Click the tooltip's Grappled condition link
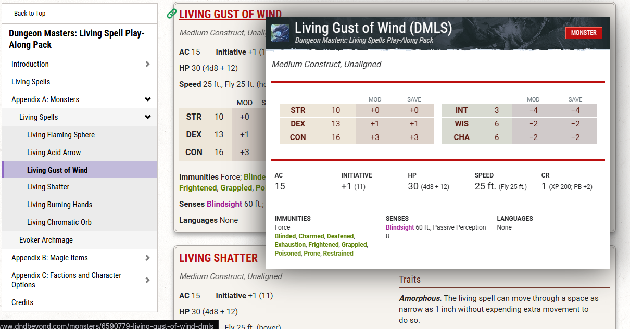 [354, 245]
